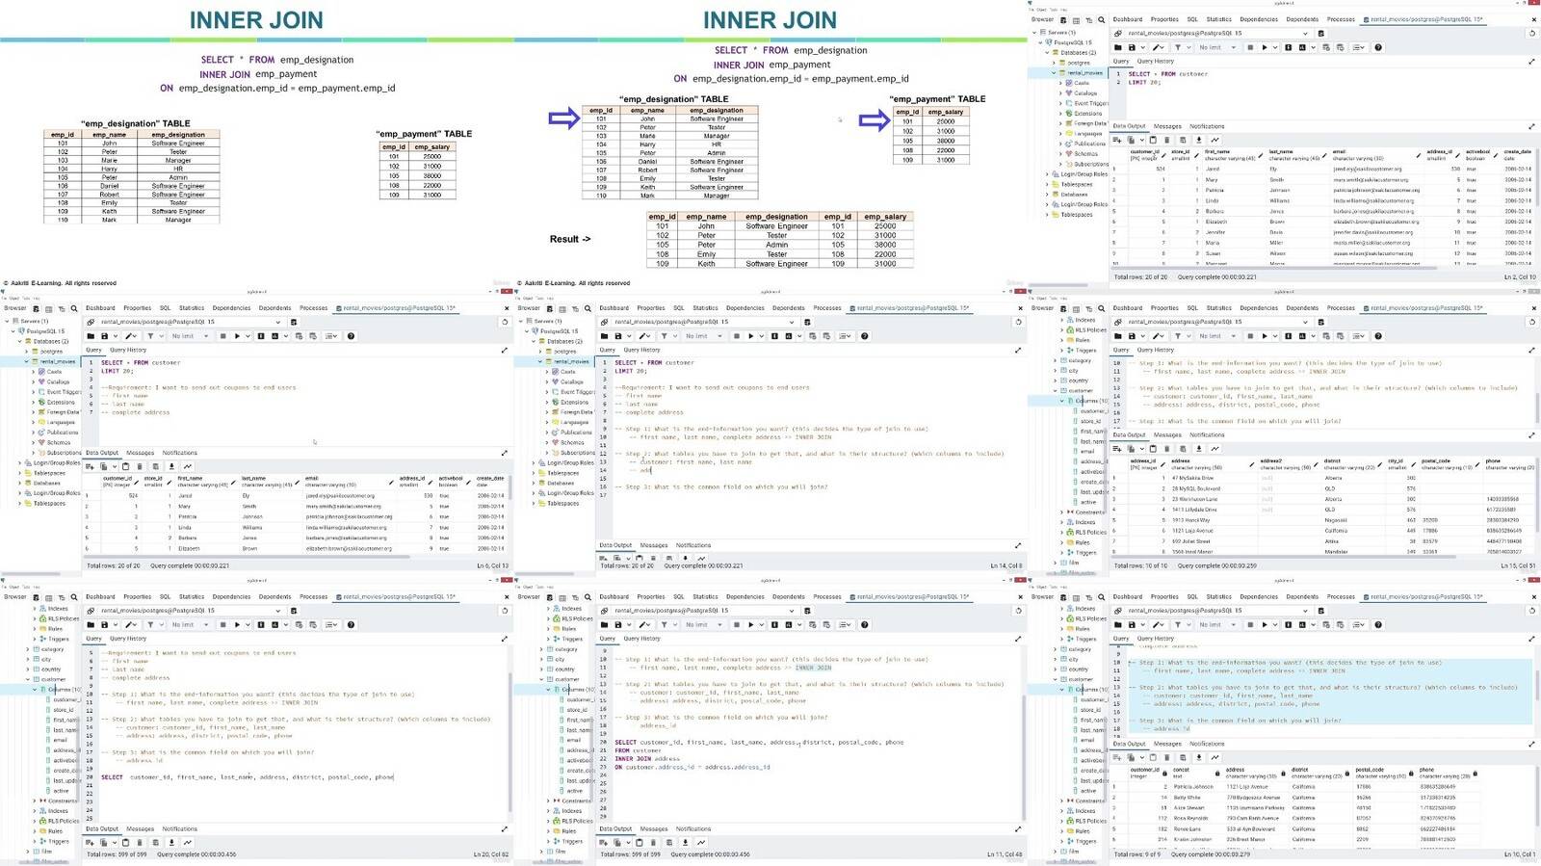The height and width of the screenshot is (866, 1541).
Task: Open Processes tab in Ln 14, Col 8 window
Action: tap(827, 308)
